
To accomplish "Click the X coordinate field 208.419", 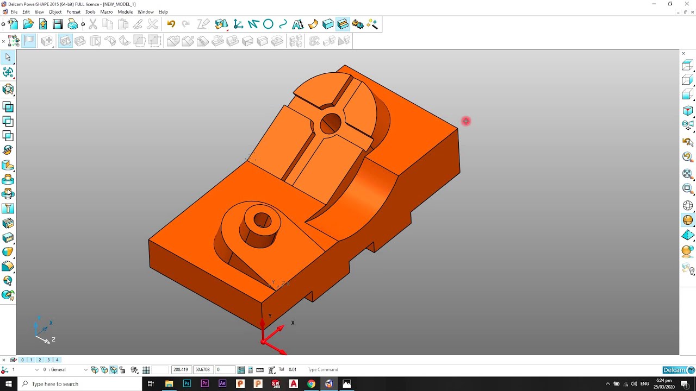I will (x=182, y=370).
